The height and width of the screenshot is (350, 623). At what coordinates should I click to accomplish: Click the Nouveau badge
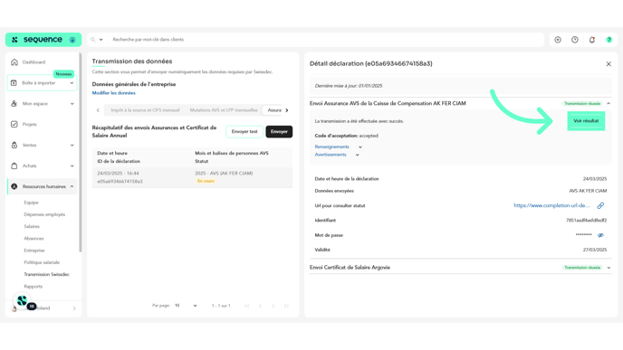[x=63, y=74]
